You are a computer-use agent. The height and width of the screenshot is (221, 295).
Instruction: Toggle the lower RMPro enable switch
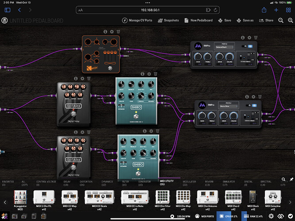(248, 106)
